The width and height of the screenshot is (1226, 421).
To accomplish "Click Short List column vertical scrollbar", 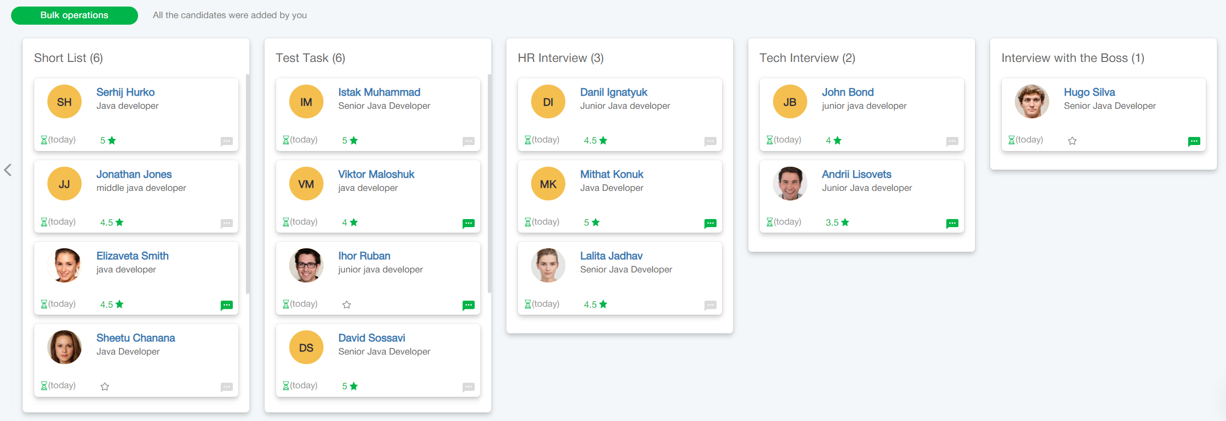I will click(247, 184).
